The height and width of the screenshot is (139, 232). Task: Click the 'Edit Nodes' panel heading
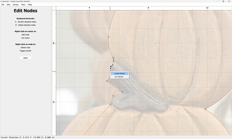pos(26,11)
